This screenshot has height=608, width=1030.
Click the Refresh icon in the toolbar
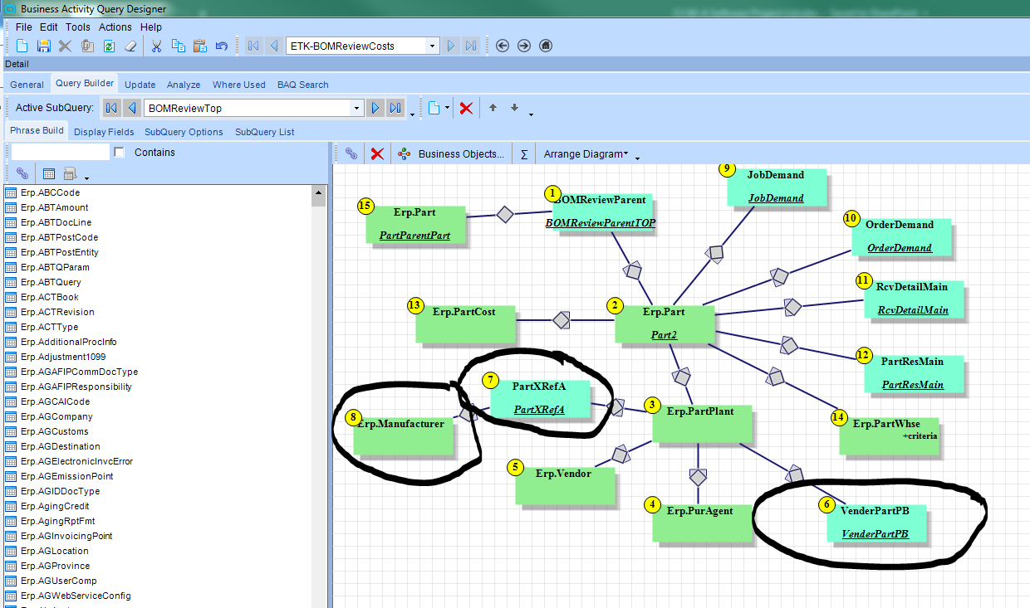point(109,46)
